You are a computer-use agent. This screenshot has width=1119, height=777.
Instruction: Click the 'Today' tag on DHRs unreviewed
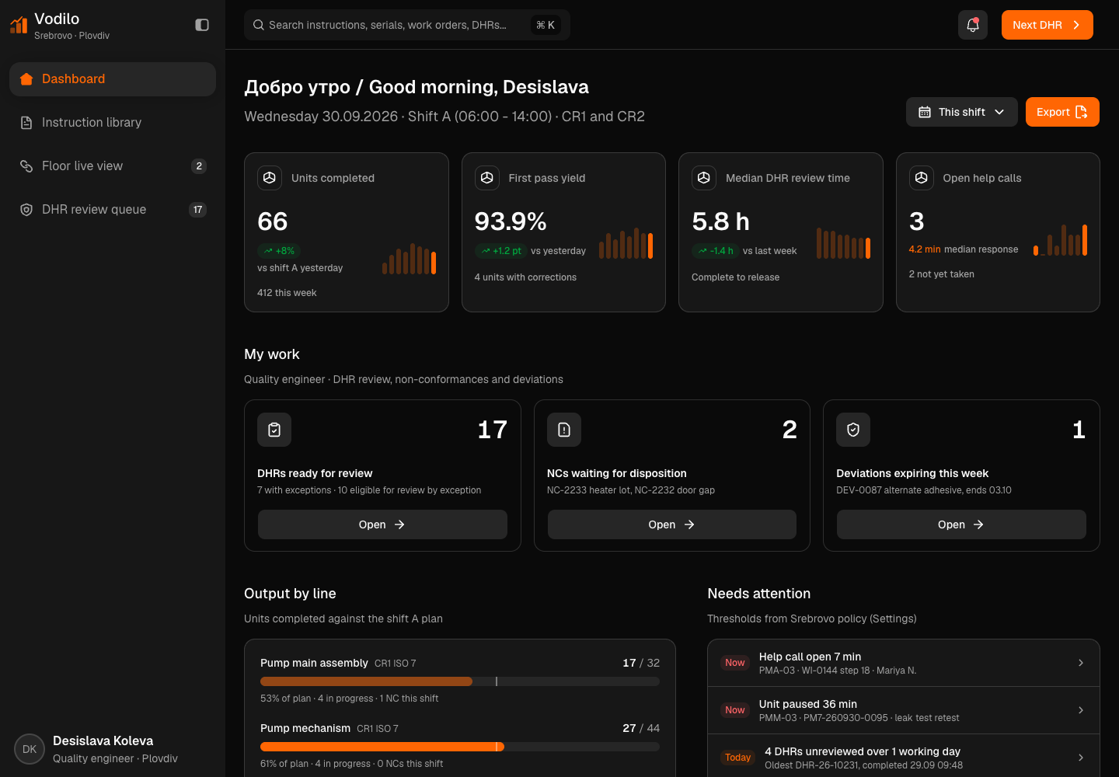pos(737,758)
